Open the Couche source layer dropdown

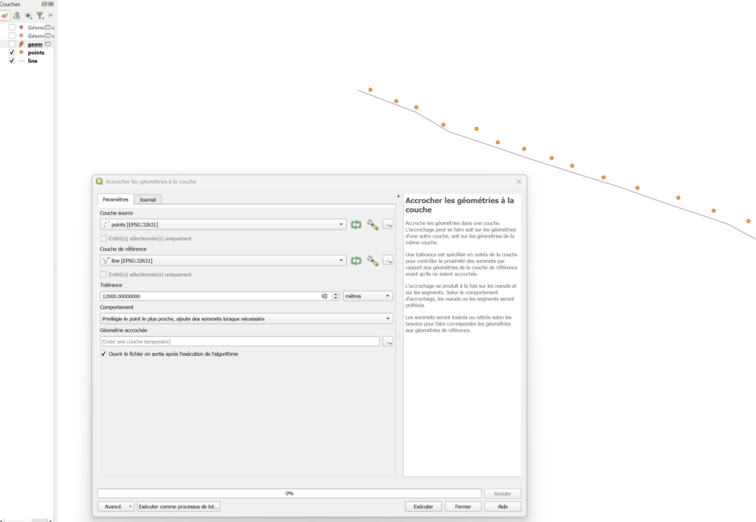point(223,224)
